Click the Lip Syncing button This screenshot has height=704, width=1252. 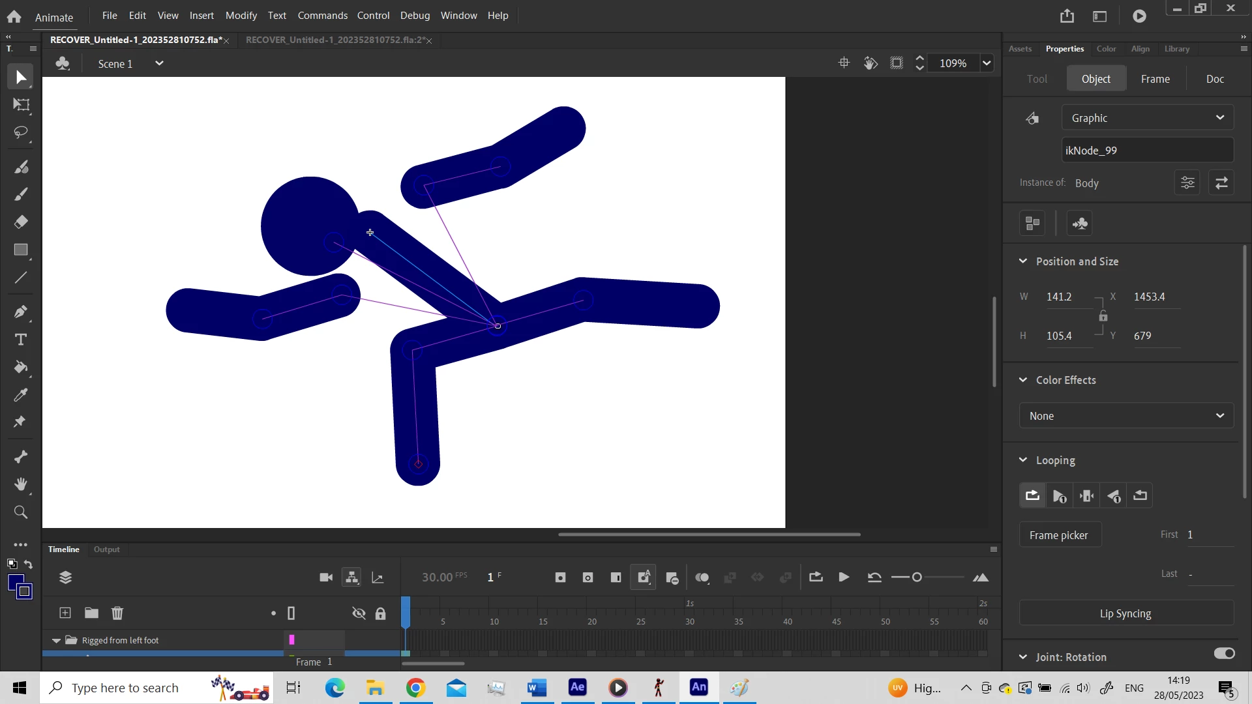point(1125,613)
